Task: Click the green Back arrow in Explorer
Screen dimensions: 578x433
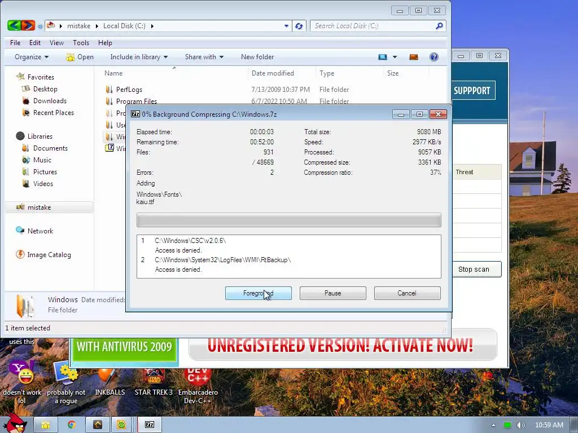Action: 14,25
